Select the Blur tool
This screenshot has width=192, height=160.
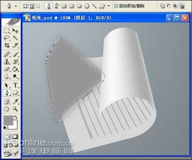(7, 76)
